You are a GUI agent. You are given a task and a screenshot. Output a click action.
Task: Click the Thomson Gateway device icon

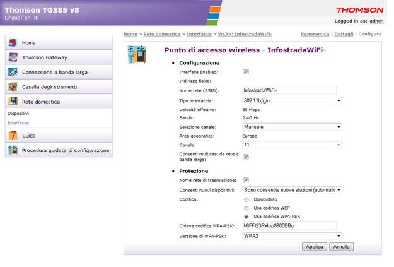coord(13,57)
